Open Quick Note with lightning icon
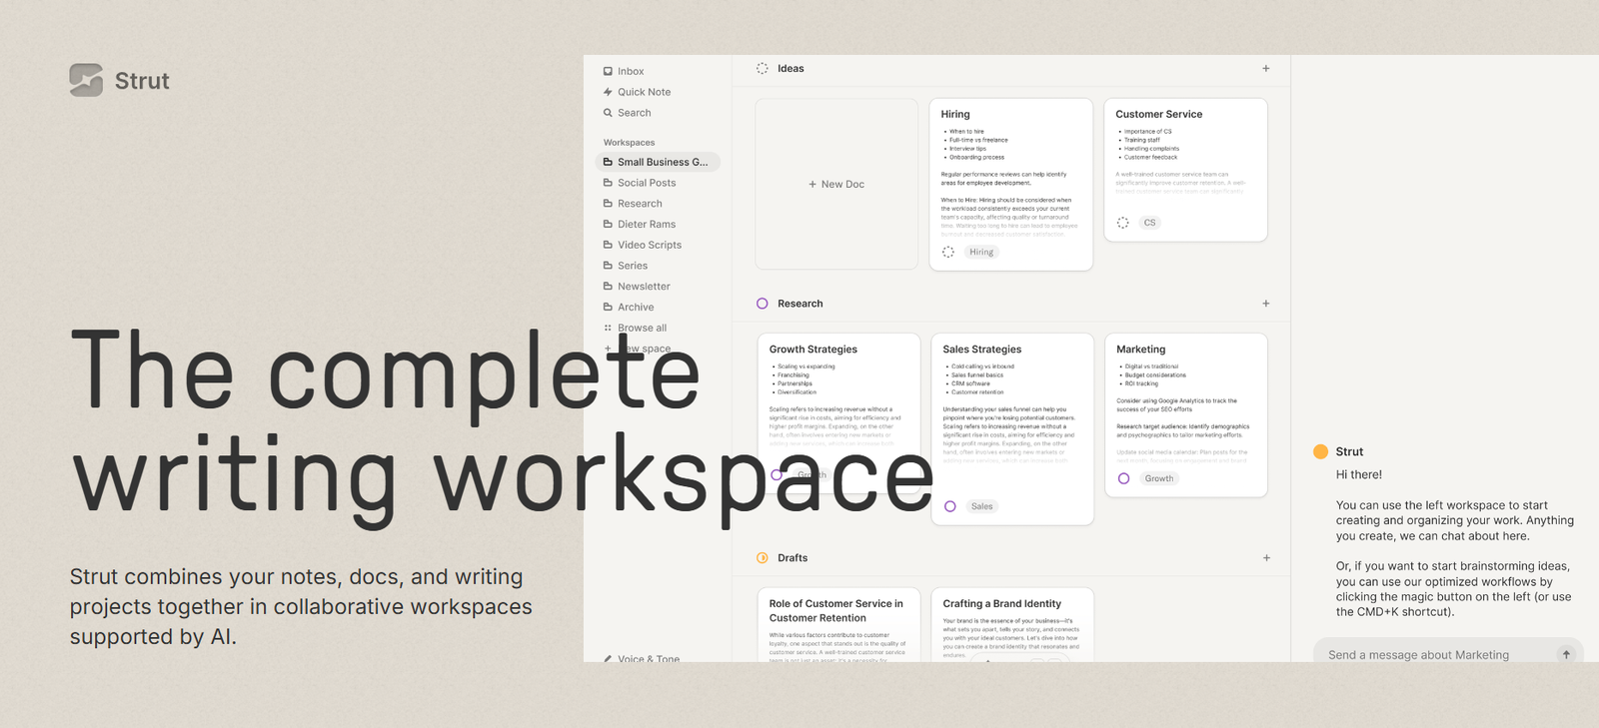Screen dimensions: 1599x728 point(608,92)
